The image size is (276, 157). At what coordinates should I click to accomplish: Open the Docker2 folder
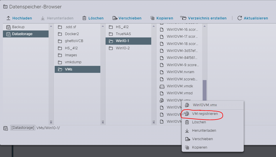(72, 34)
